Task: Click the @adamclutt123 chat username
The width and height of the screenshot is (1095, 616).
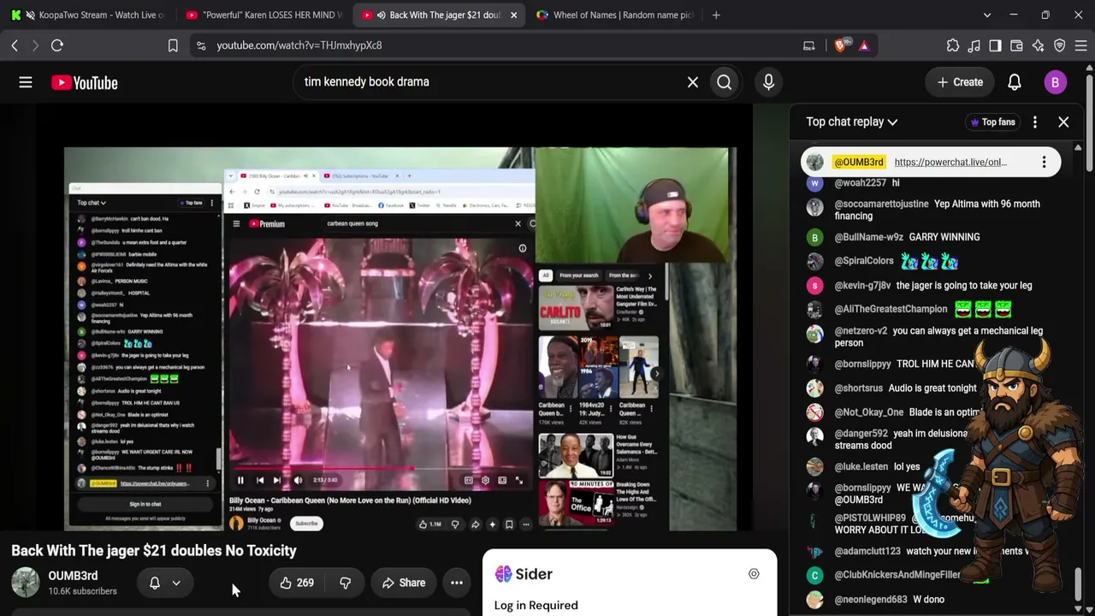Action: click(x=867, y=552)
